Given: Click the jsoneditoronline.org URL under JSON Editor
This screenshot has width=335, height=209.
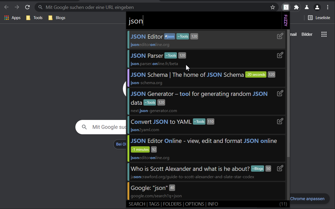Looking at the screenshot, I should point(150,45).
